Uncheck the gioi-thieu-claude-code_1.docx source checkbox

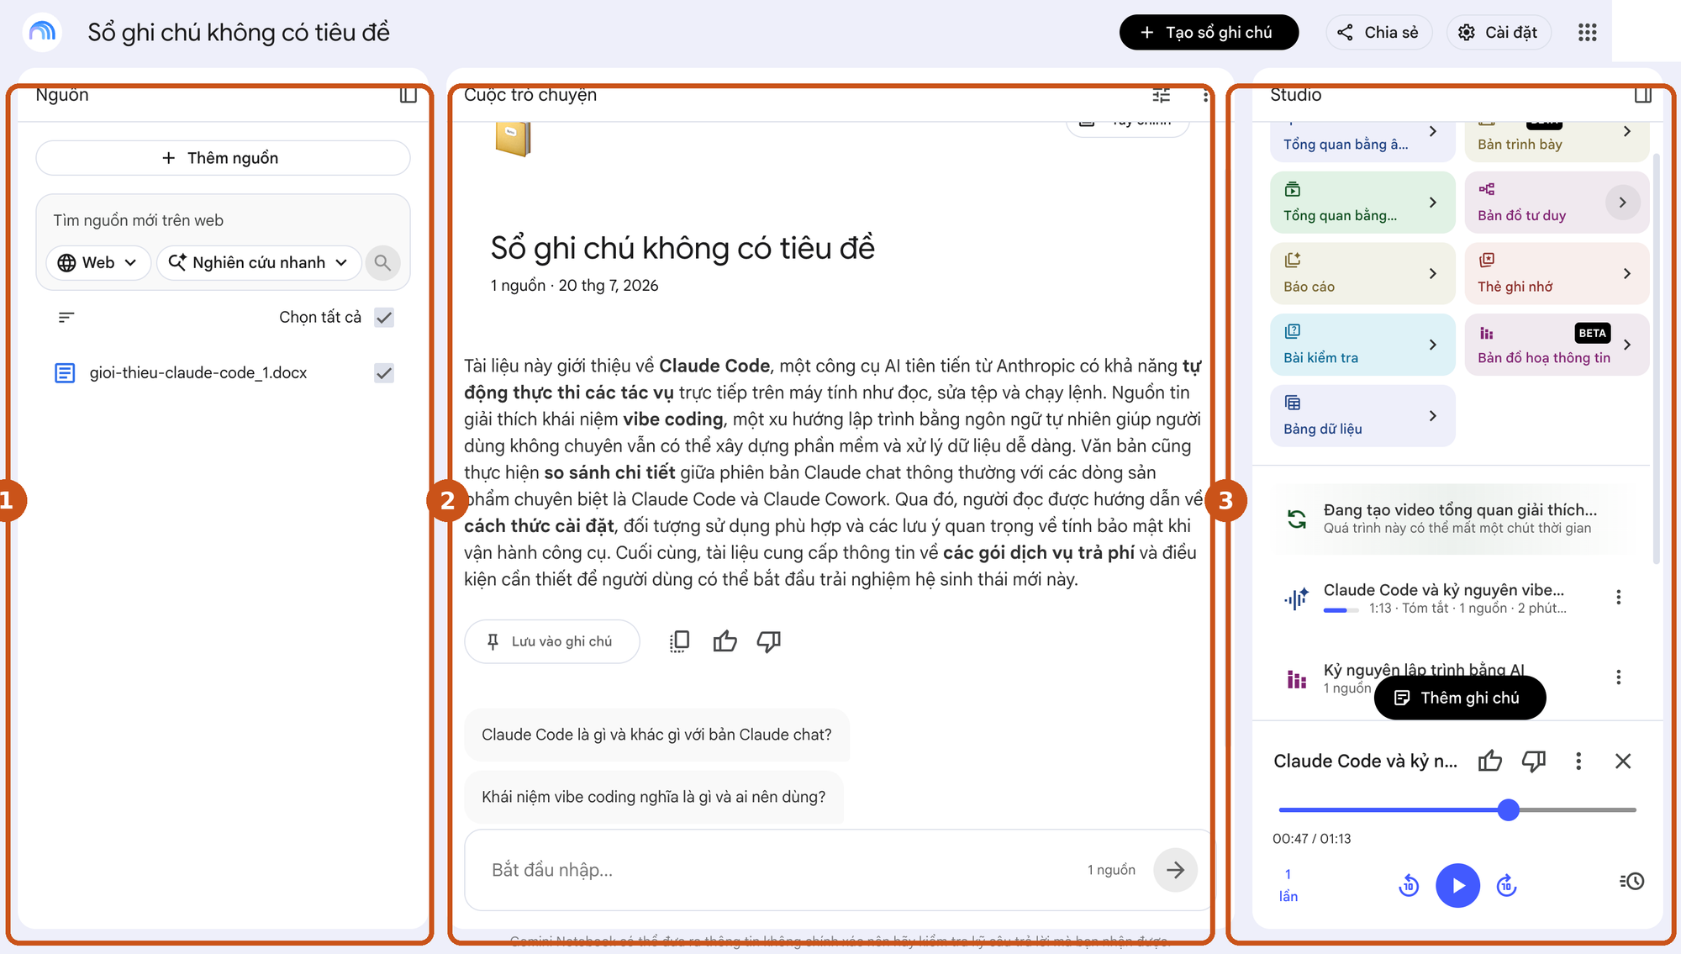384,373
